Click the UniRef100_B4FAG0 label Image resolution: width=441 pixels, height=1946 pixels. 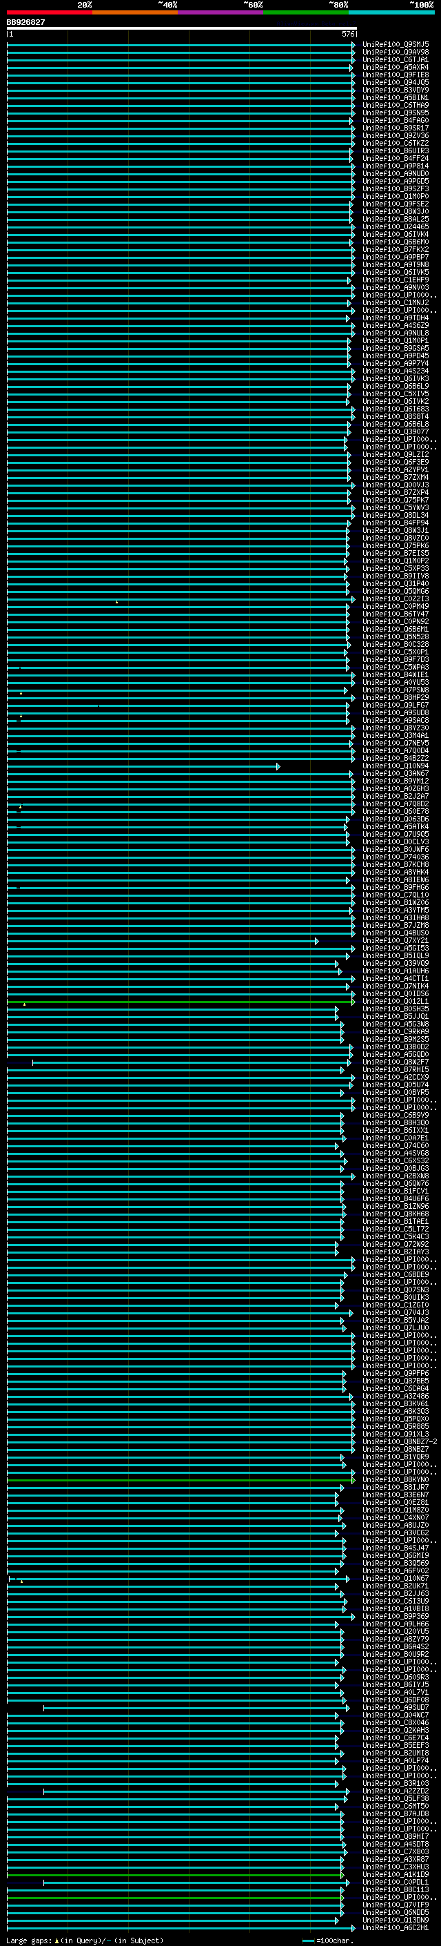396,120
